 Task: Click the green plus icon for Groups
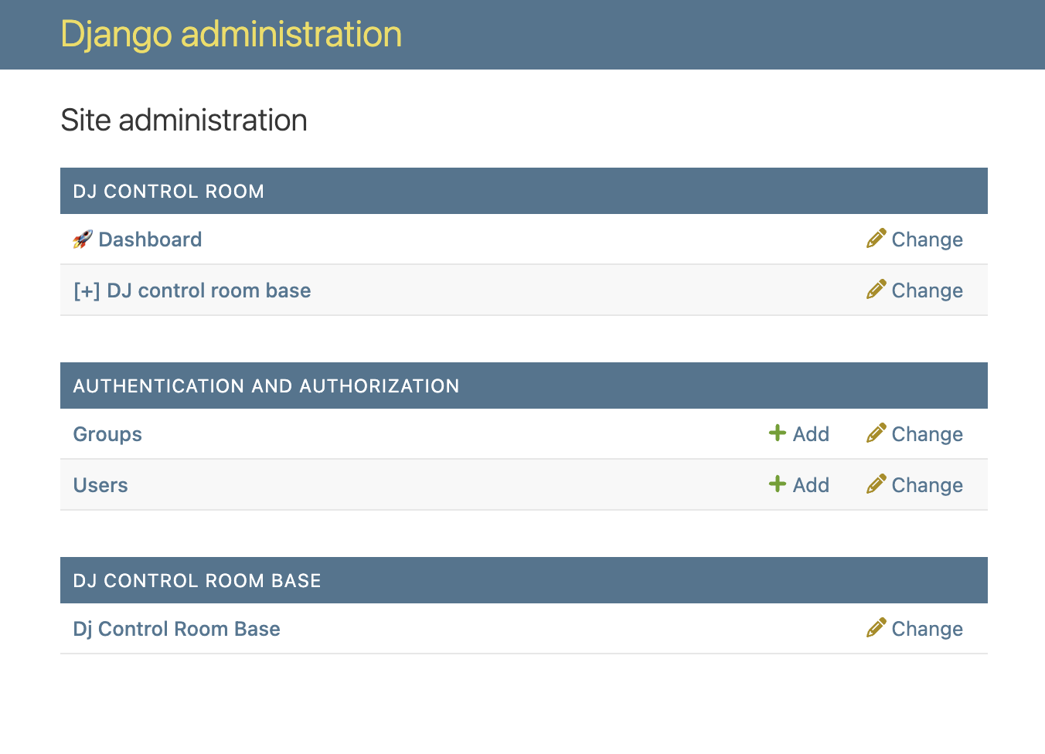click(x=778, y=433)
